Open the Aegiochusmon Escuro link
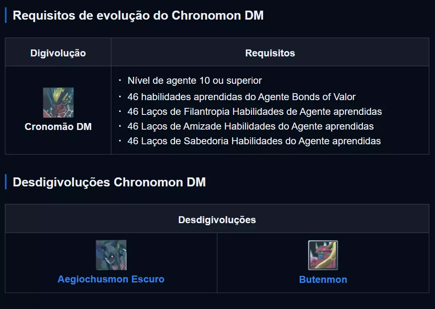Screen dimensions: 435x309 [x=111, y=280]
